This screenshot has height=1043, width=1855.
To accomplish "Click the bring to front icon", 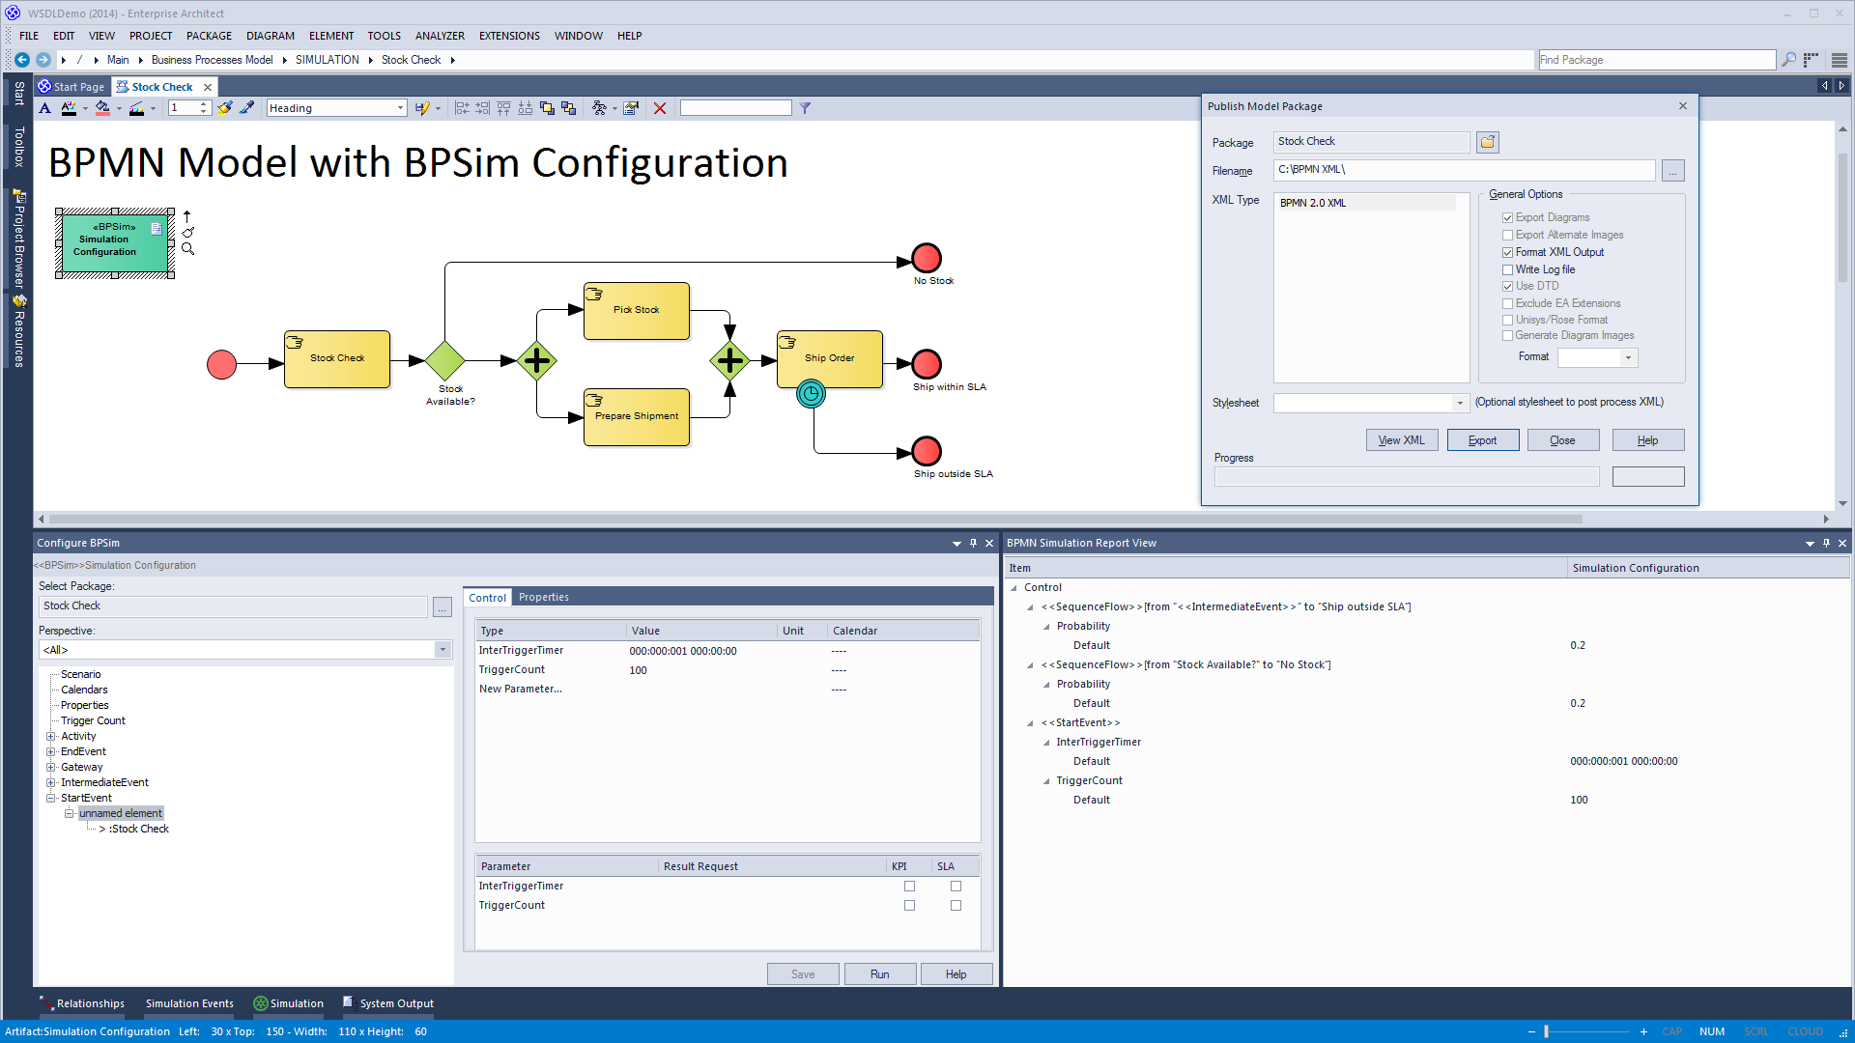I will [547, 108].
